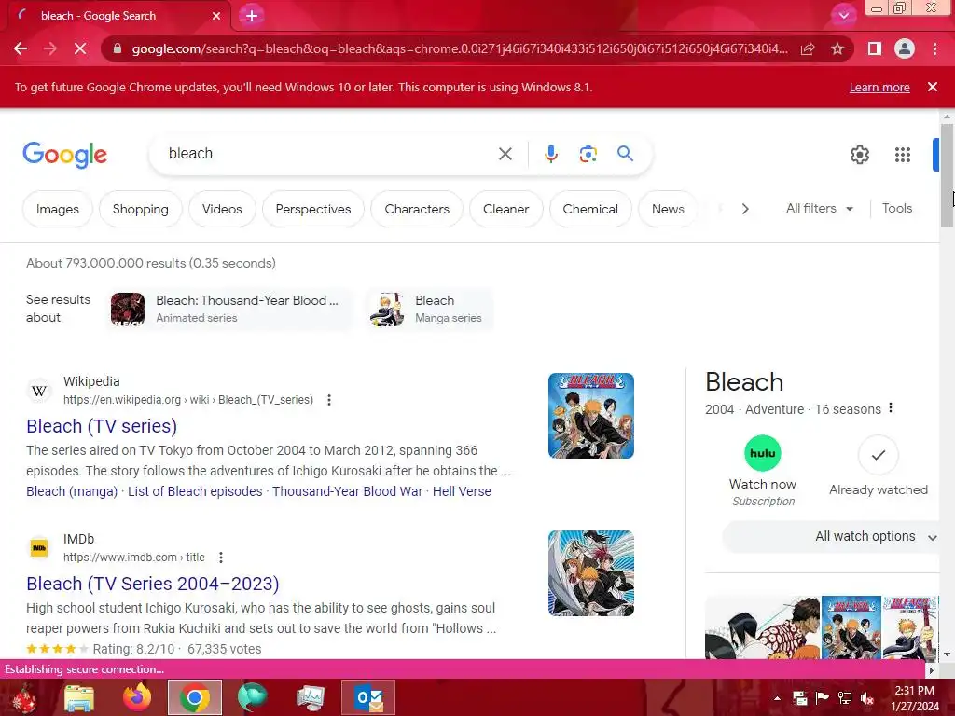Viewport: 955px width, 716px height.
Task: Clear the search box with the X
Action: coord(505,154)
